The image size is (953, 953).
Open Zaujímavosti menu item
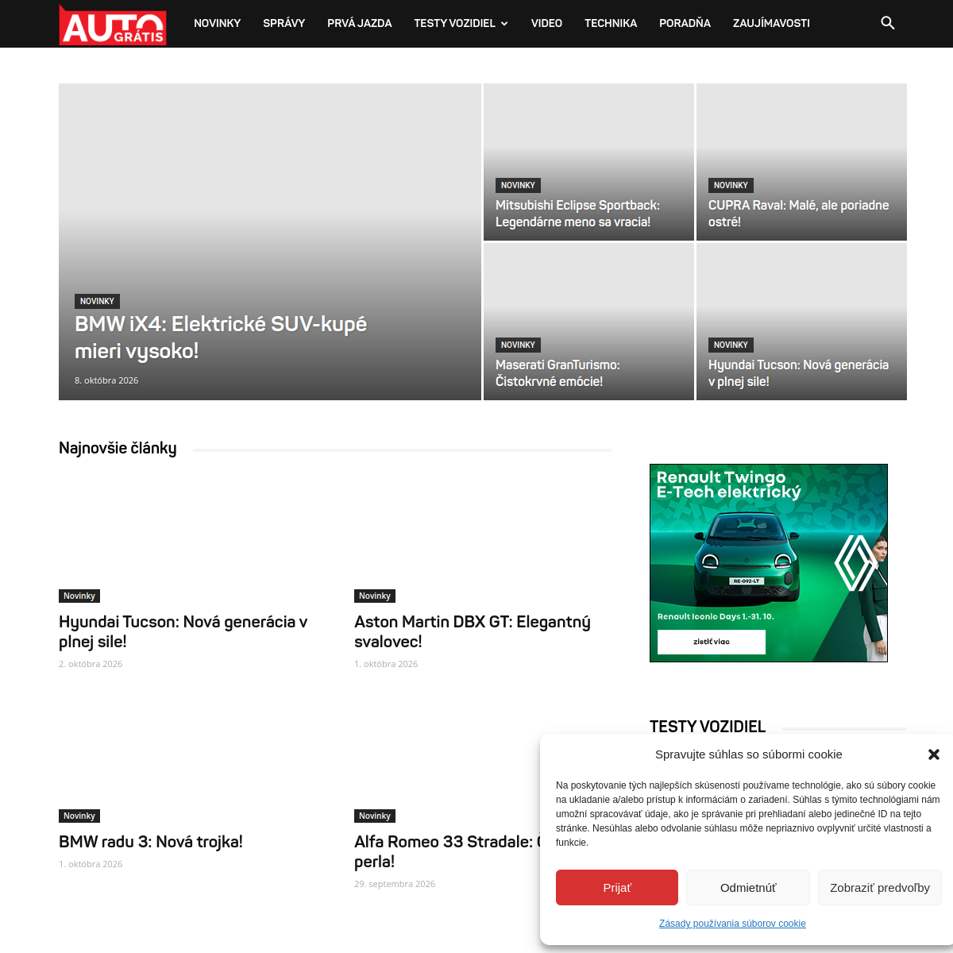click(x=771, y=23)
